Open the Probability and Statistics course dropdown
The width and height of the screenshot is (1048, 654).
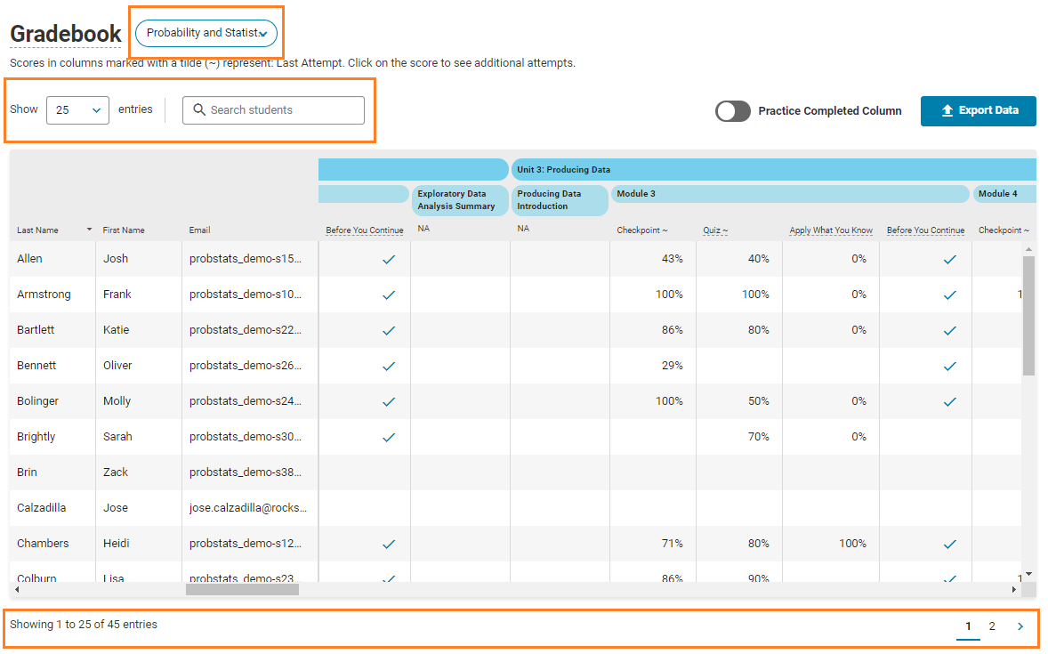[x=206, y=32]
